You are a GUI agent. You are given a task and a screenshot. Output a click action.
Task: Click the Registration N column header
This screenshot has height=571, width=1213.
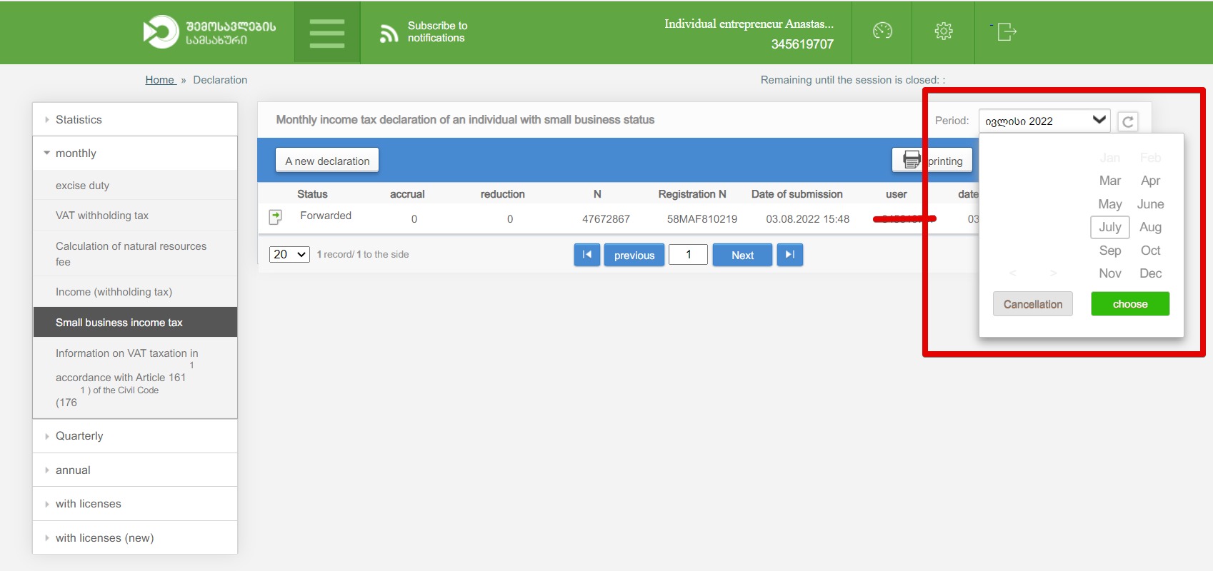tap(692, 194)
